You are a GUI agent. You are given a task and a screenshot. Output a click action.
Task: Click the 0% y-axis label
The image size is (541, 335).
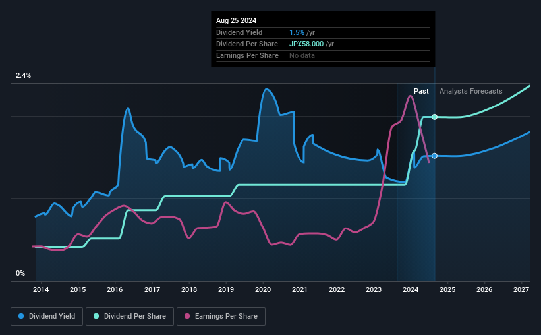click(20, 273)
